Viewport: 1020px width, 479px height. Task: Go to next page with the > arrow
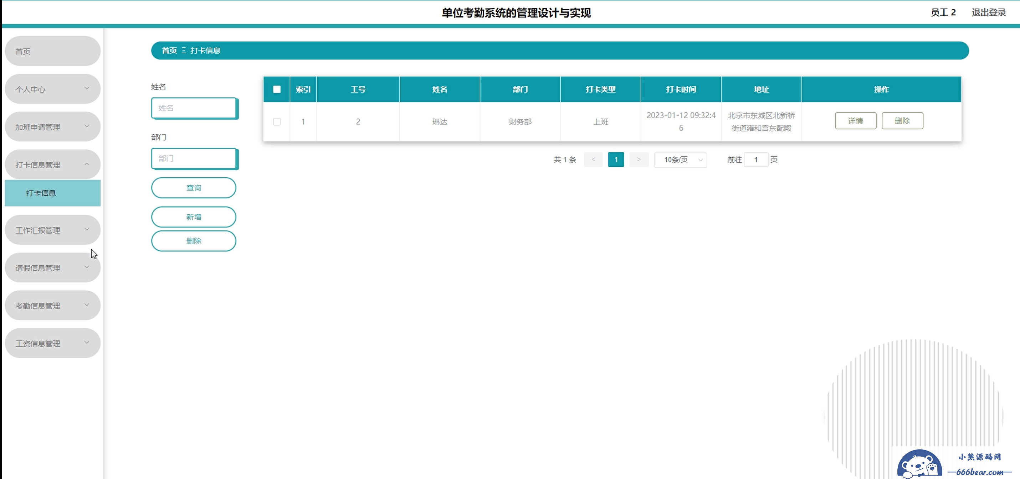click(x=639, y=160)
